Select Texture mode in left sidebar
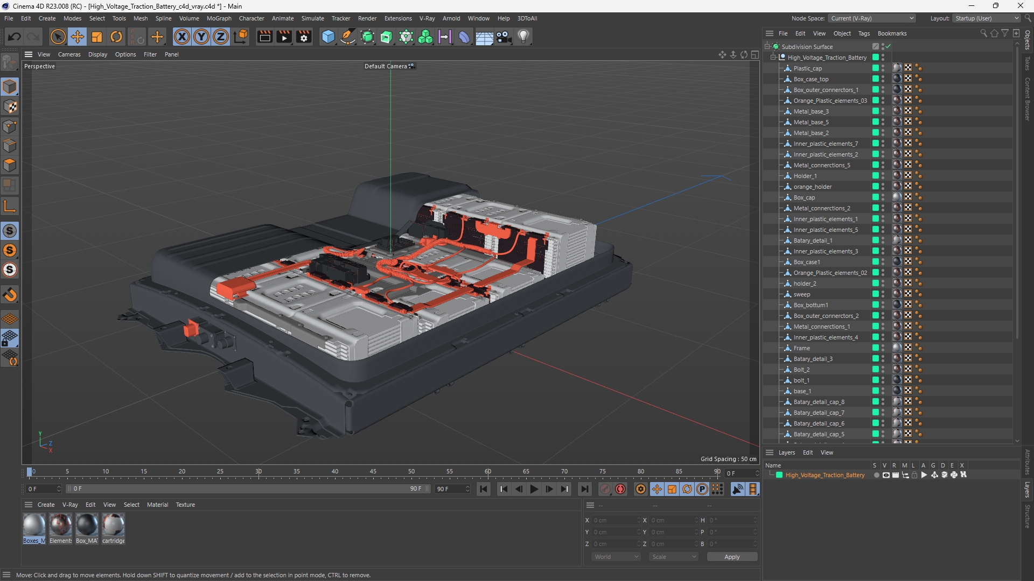The width and height of the screenshot is (1034, 581). [x=10, y=107]
